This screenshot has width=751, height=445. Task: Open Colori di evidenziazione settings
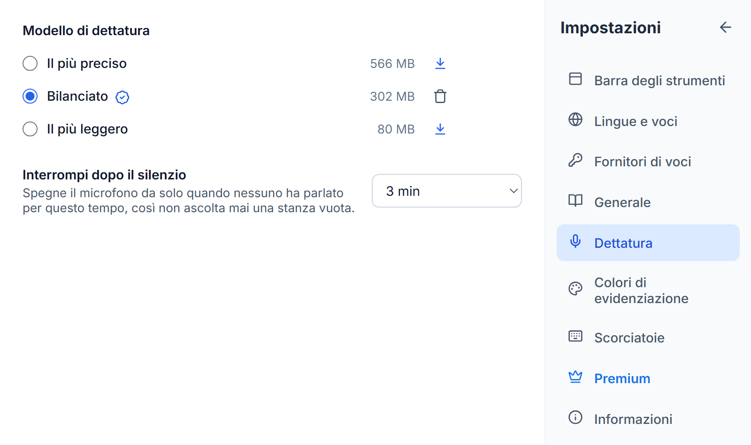648,290
